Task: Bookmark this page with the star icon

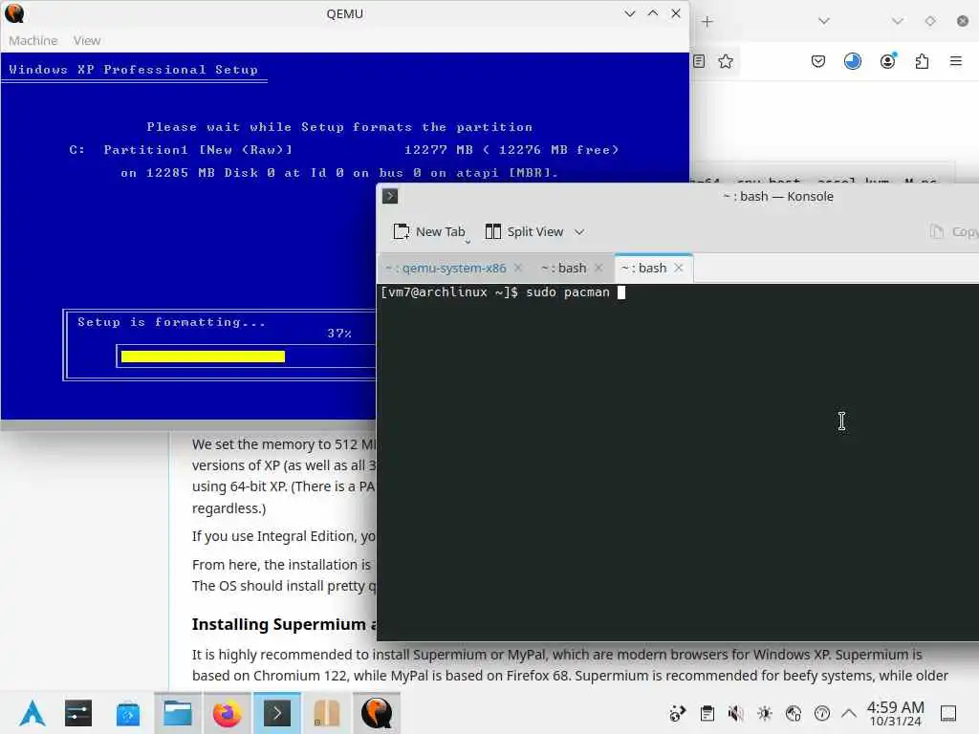Action: (x=726, y=61)
